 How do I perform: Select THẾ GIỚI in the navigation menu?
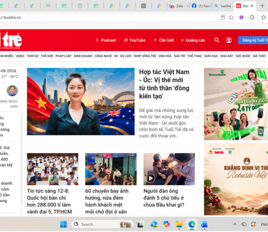[x=47, y=56]
